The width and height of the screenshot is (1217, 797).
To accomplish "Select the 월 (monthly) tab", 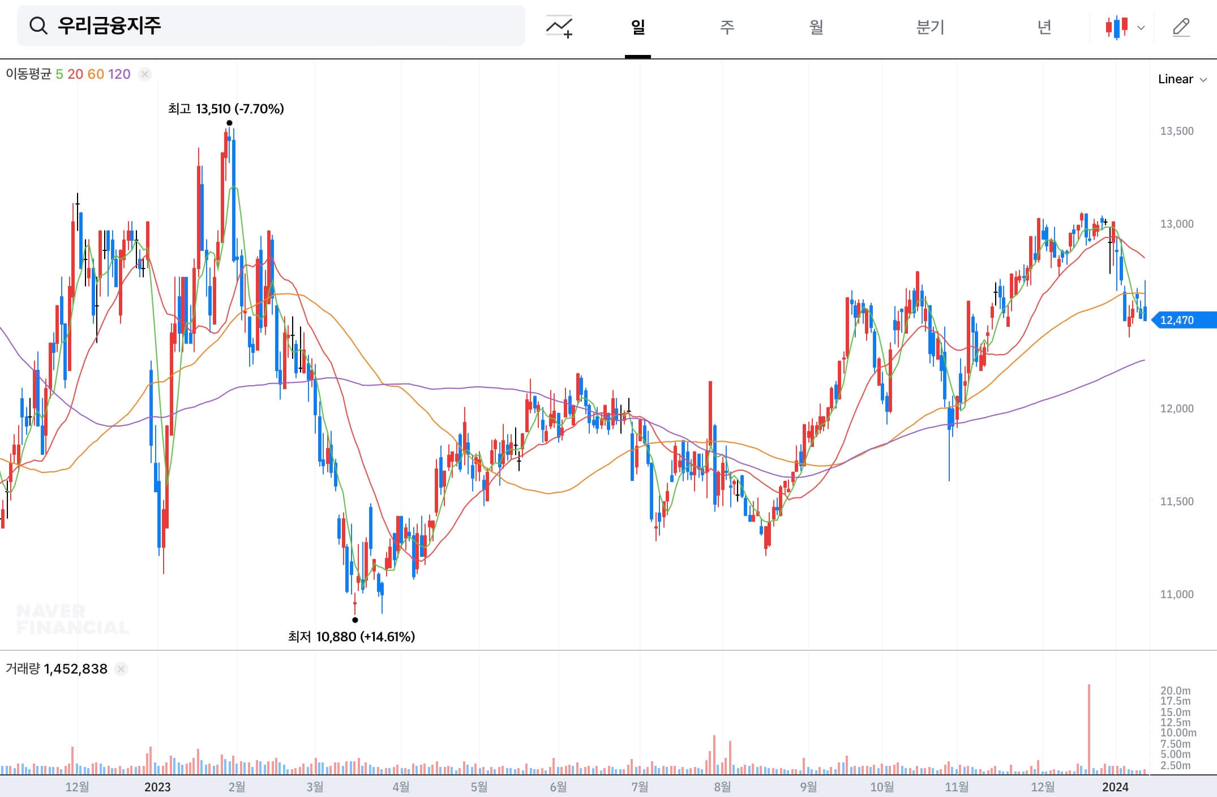I will coord(816,27).
